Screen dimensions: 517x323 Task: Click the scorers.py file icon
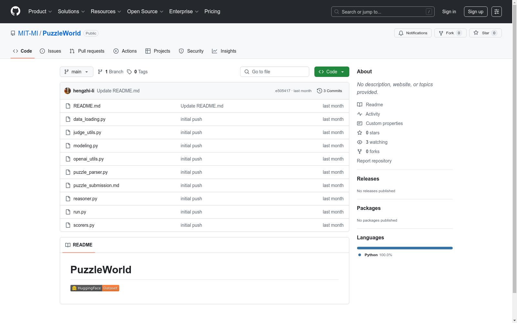coord(68,225)
